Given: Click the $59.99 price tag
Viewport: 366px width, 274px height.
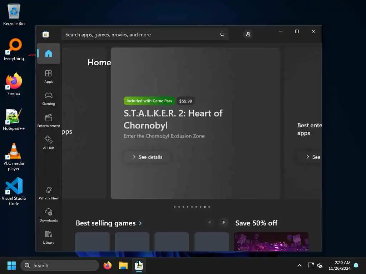Looking at the screenshot, I should click(x=186, y=101).
